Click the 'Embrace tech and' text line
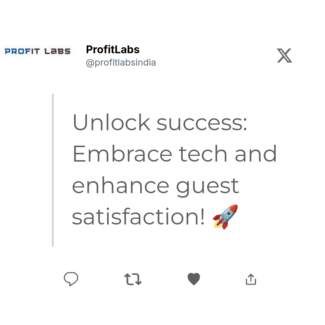 pos(175,154)
